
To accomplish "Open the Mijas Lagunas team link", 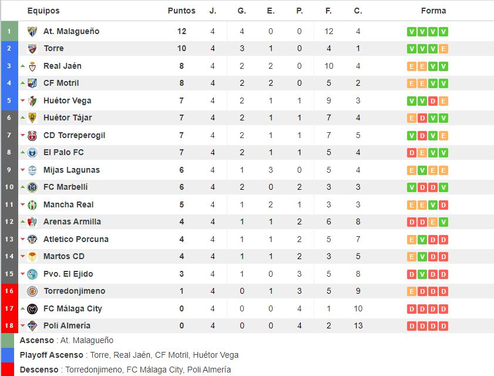I will (x=72, y=170).
